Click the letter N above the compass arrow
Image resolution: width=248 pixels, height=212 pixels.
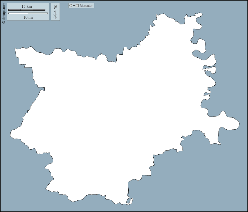(x=55, y=7)
